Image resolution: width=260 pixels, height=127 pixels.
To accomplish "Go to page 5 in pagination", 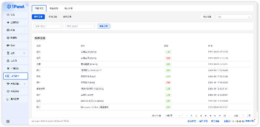I will coord(210,116).
